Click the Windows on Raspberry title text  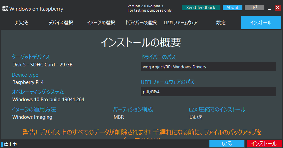pos(36,9)
